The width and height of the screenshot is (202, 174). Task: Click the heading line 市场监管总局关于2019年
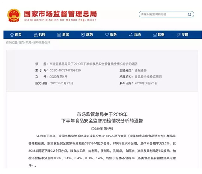click(x=102, y=114)
